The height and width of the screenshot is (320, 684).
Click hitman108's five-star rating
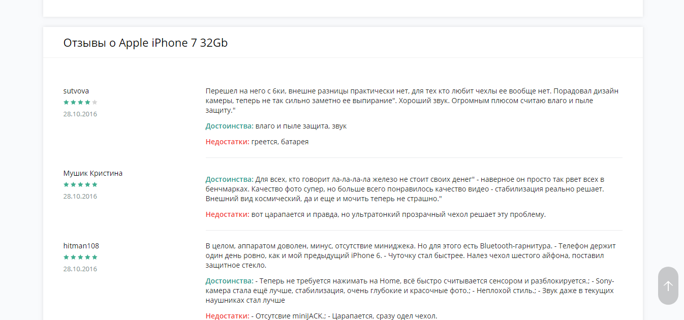pos(80,257)
